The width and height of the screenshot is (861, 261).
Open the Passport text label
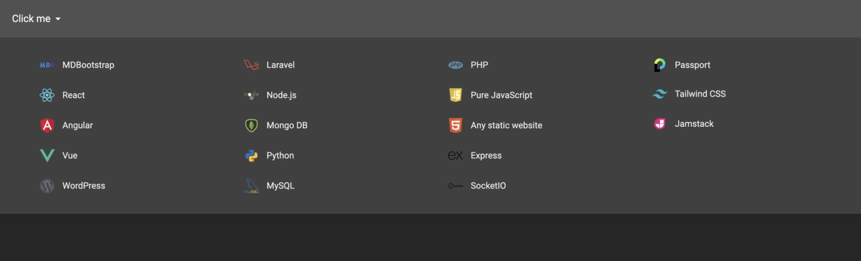tap(692, 65)
